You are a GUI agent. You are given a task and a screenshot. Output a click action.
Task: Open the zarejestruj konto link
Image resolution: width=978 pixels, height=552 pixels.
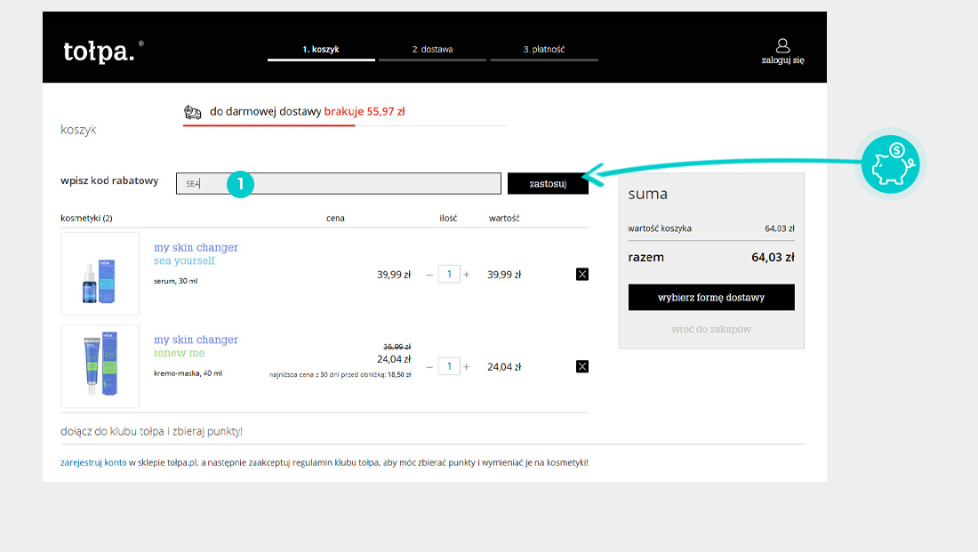click(93, 463)
